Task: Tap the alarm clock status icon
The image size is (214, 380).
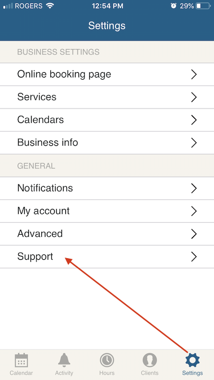Action: [x=173, y=6]
